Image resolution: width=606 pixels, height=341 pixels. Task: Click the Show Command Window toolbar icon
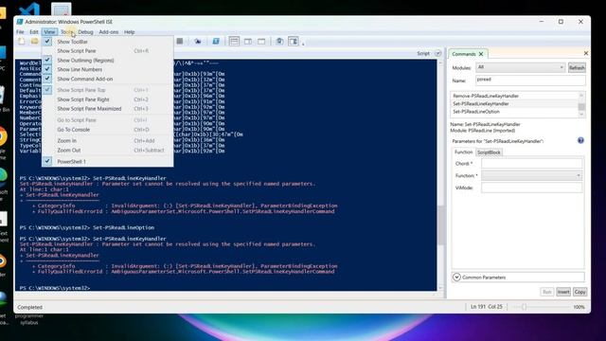pos(279,42)
